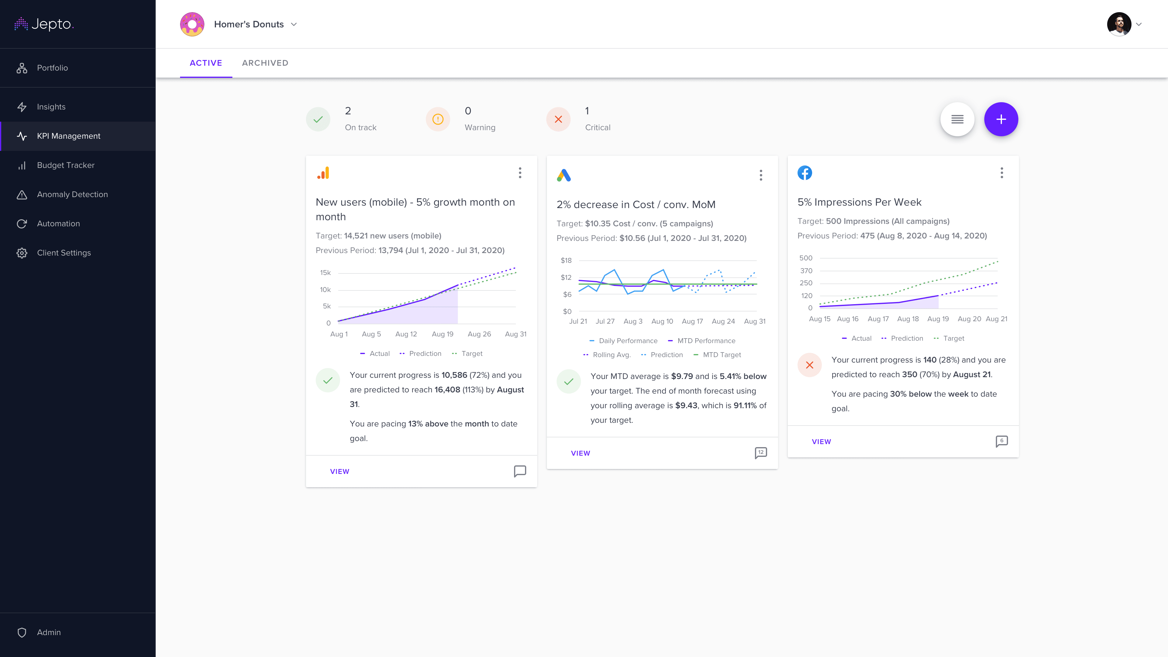Go to Insights in sidebar
The width and height of the screenshot is (1168, 657).
click(78, 107)
